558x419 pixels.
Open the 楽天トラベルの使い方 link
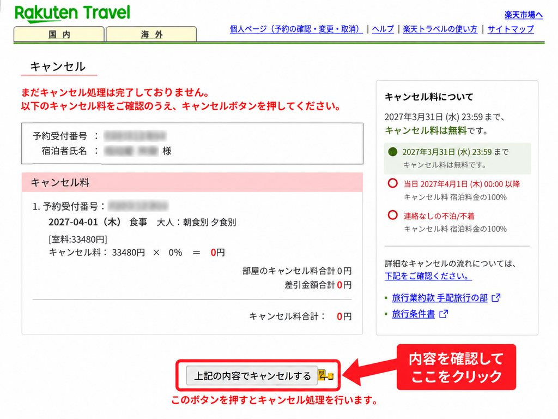click(x=440, y=29)
